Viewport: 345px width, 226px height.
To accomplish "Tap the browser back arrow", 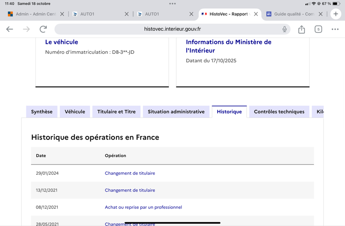I will 9,29.
